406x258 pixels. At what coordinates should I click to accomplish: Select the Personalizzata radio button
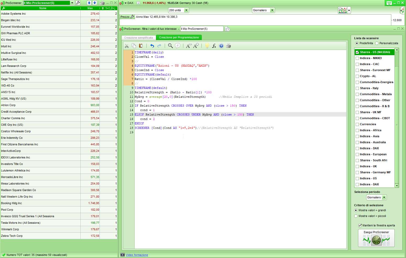[377, 43]
